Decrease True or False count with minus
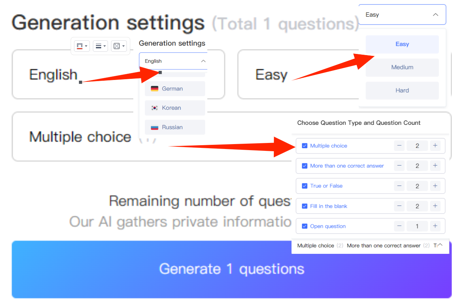Image resolution: width=452 pixels, height=304 pixels. coord(399,186)
